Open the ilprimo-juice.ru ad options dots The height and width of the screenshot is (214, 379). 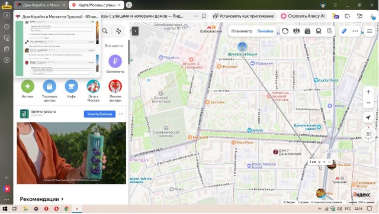point(121,114)
